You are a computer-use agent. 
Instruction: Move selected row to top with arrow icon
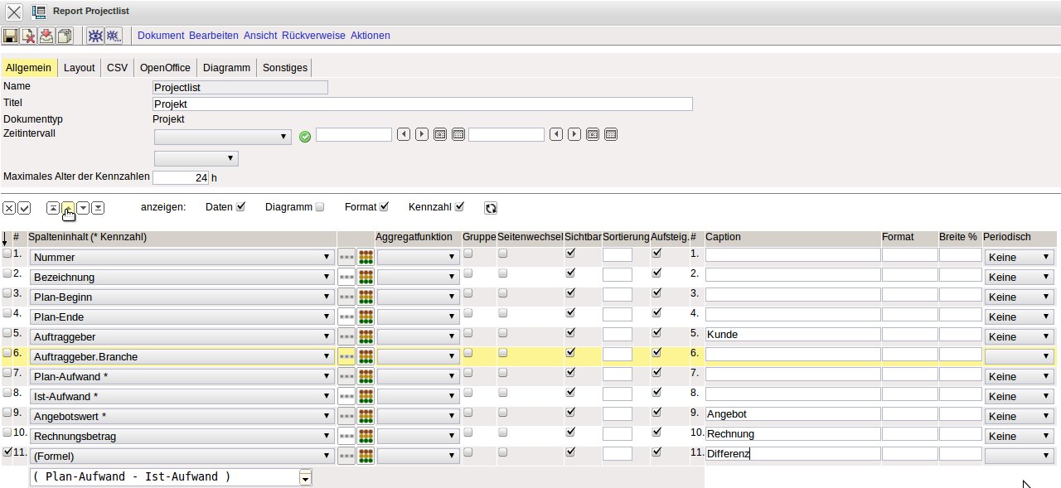coord(53,207)
